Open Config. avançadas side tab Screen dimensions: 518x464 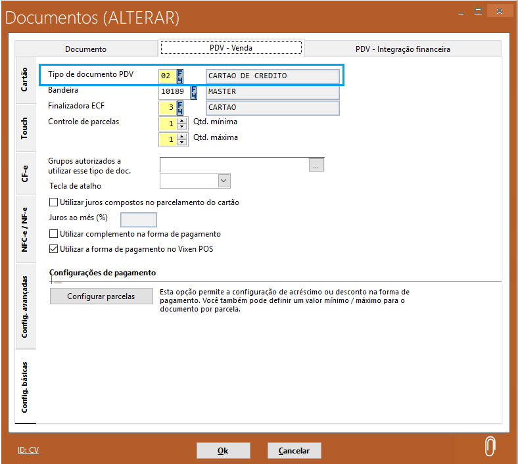[25, 306]
